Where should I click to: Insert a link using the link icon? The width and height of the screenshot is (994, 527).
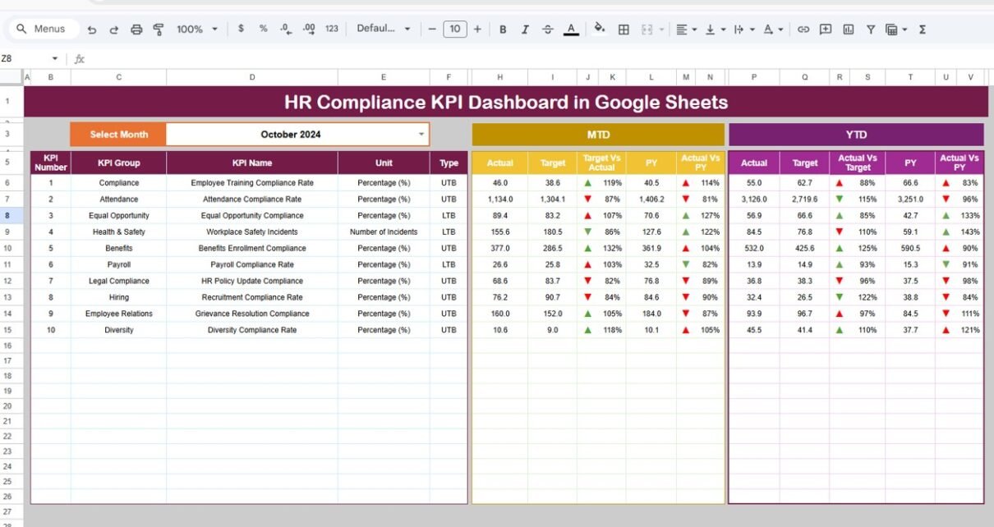803,29
